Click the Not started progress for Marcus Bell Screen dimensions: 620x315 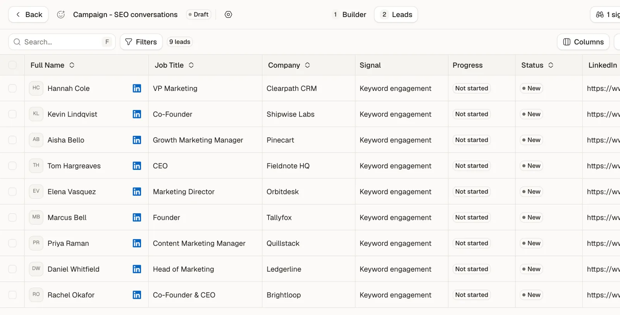[x=472, y=217]
